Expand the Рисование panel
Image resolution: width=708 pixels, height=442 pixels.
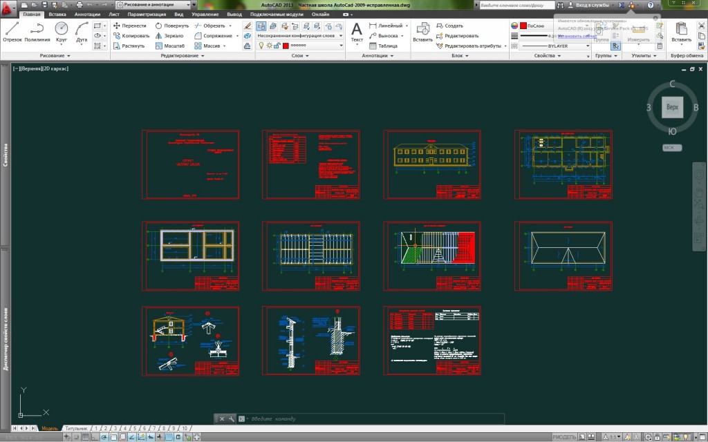(55, 55)
